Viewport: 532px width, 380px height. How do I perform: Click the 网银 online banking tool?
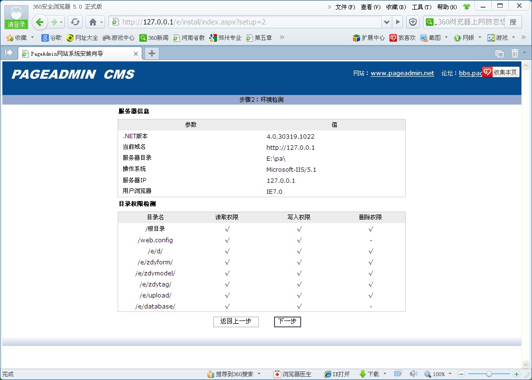(x=464, y=37)
